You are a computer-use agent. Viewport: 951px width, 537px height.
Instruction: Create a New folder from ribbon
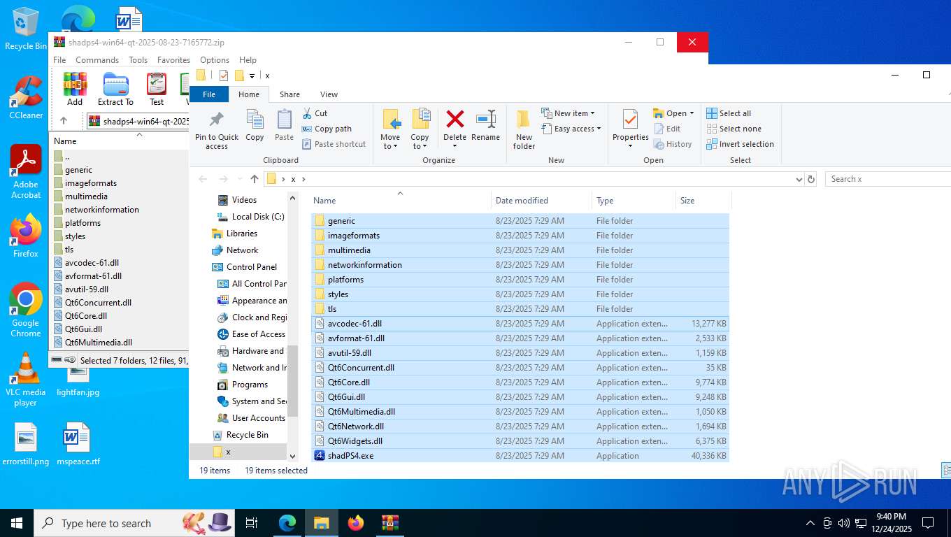[x=524, y=130]
